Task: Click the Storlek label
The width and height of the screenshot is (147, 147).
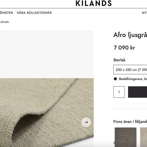Action: [119, 60]
